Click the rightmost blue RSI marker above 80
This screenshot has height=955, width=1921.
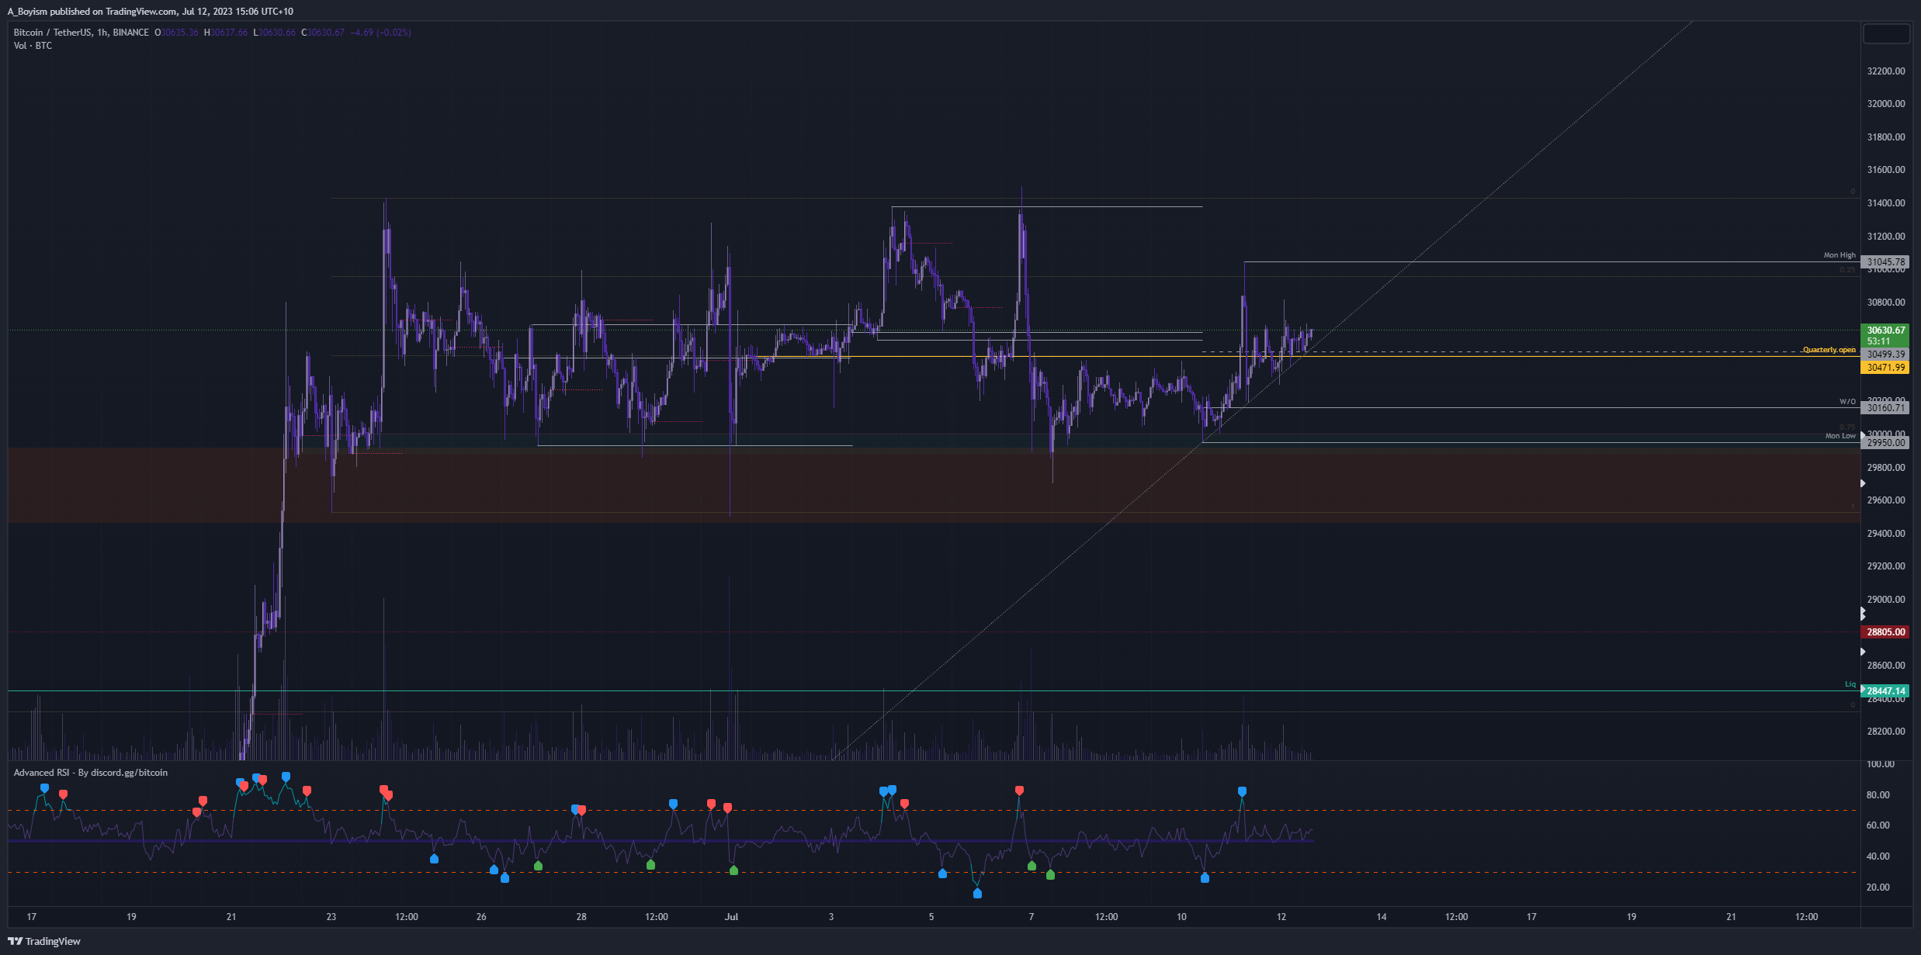point(1242,791)
